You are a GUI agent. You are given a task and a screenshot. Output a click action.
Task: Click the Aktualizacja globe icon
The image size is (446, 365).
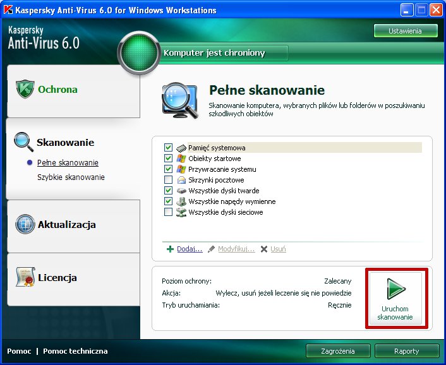25,224
